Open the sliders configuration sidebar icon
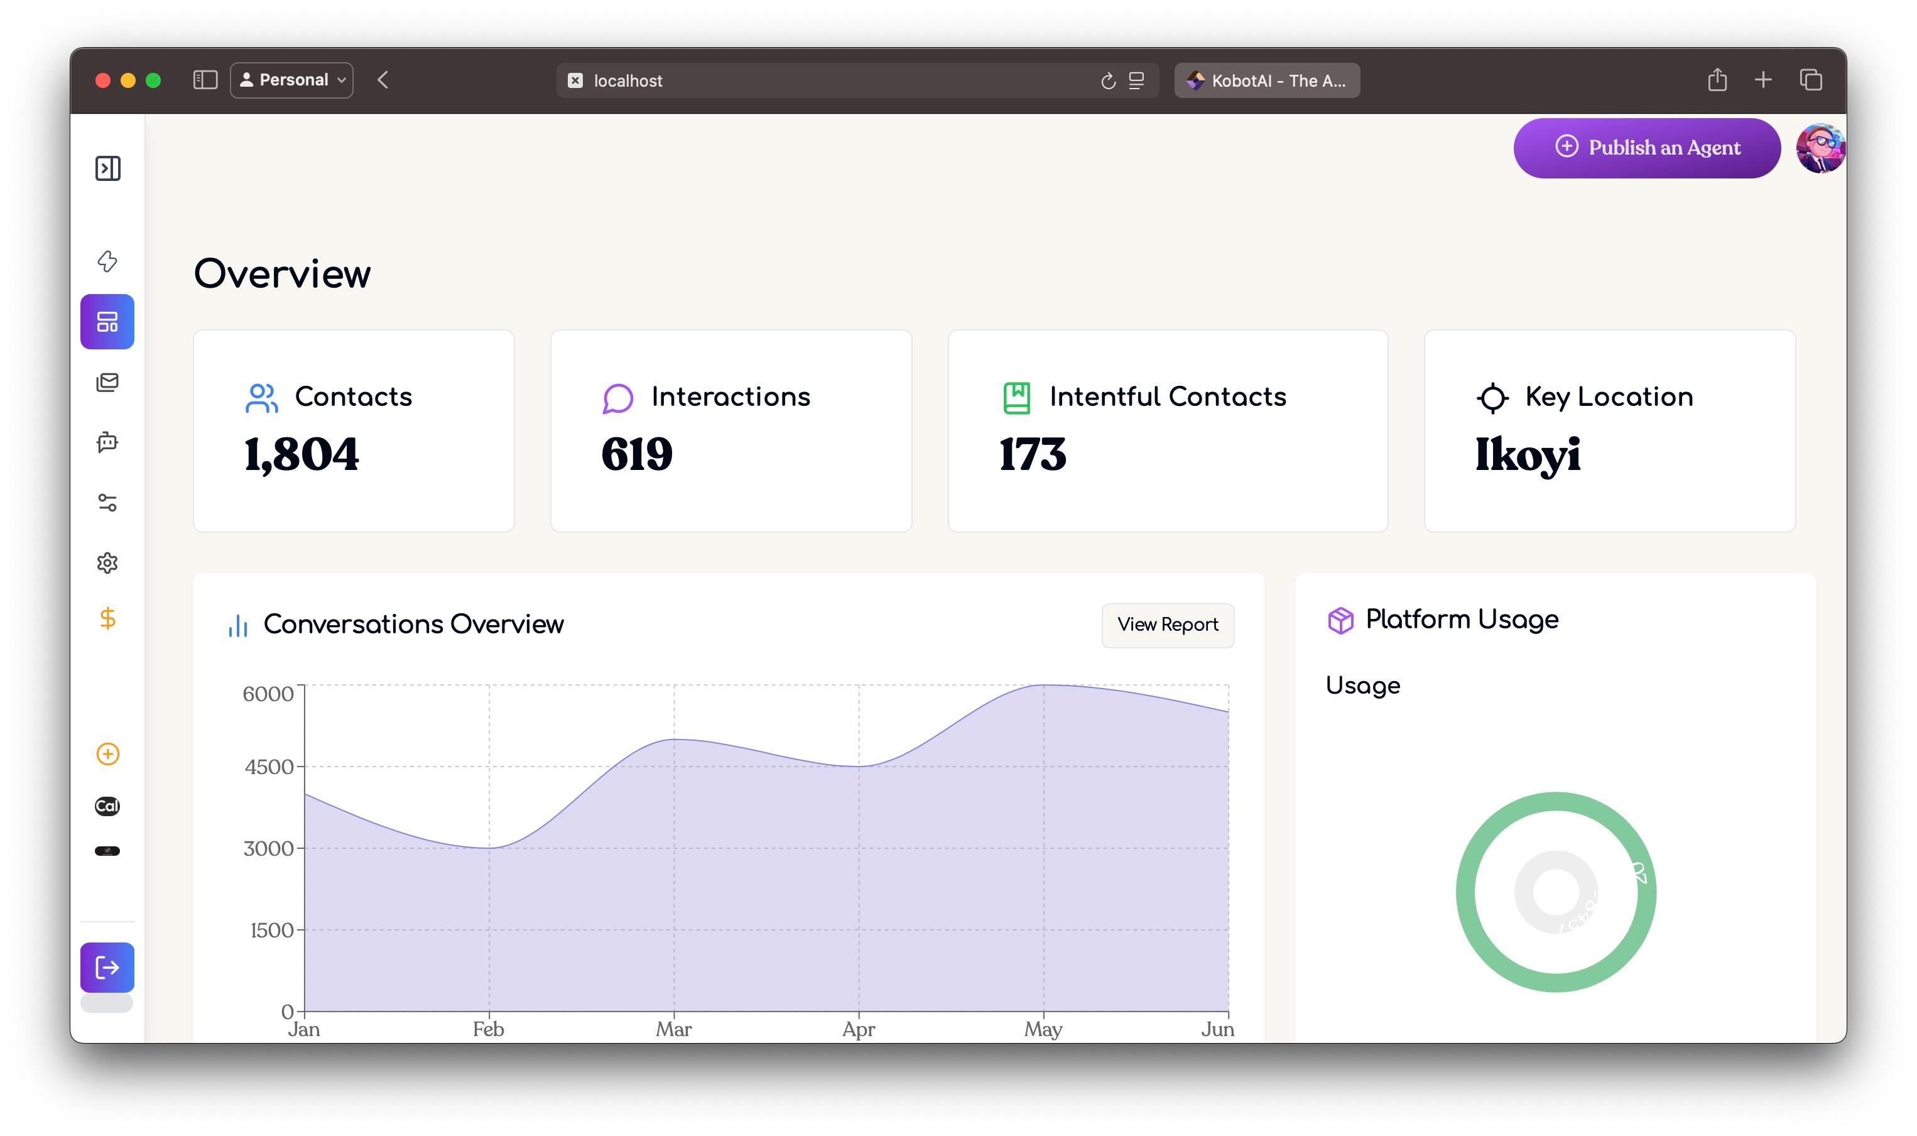Image resolution: width=1917 pixels, height=1136 pixels. (x=107, y=502)
